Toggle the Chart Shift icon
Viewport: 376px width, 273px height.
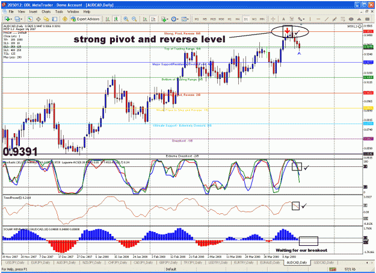(153, 19)
